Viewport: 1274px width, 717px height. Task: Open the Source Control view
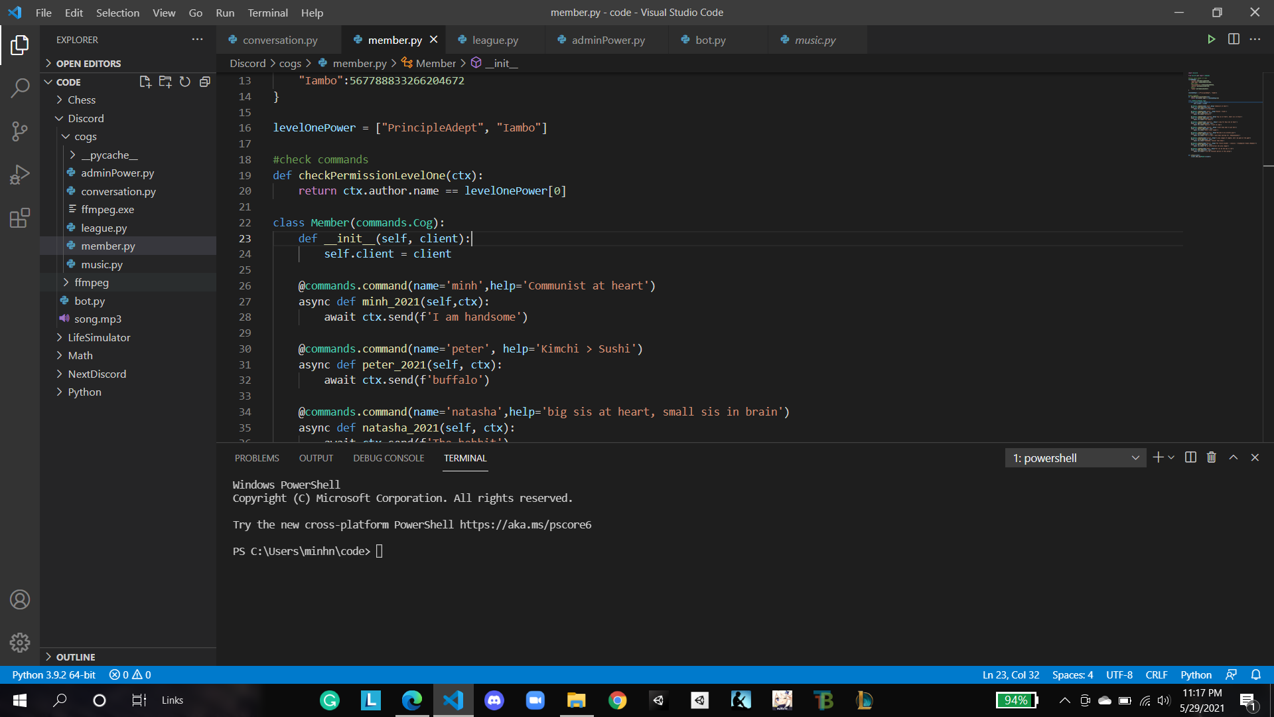click(20, 131)
